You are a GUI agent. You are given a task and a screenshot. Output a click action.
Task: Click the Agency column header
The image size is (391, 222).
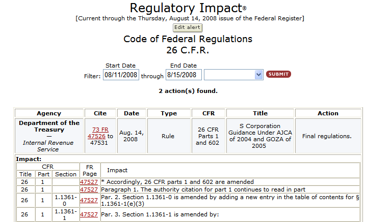pos(49,113)
